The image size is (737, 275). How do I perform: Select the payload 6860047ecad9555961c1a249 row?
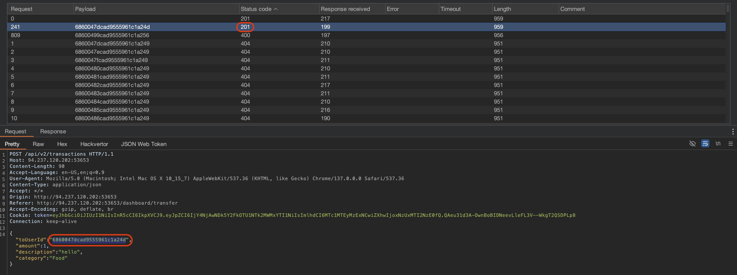click(x=366, y=52)
